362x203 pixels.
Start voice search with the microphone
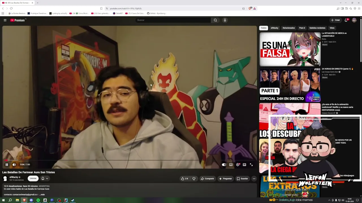[225, 20]
